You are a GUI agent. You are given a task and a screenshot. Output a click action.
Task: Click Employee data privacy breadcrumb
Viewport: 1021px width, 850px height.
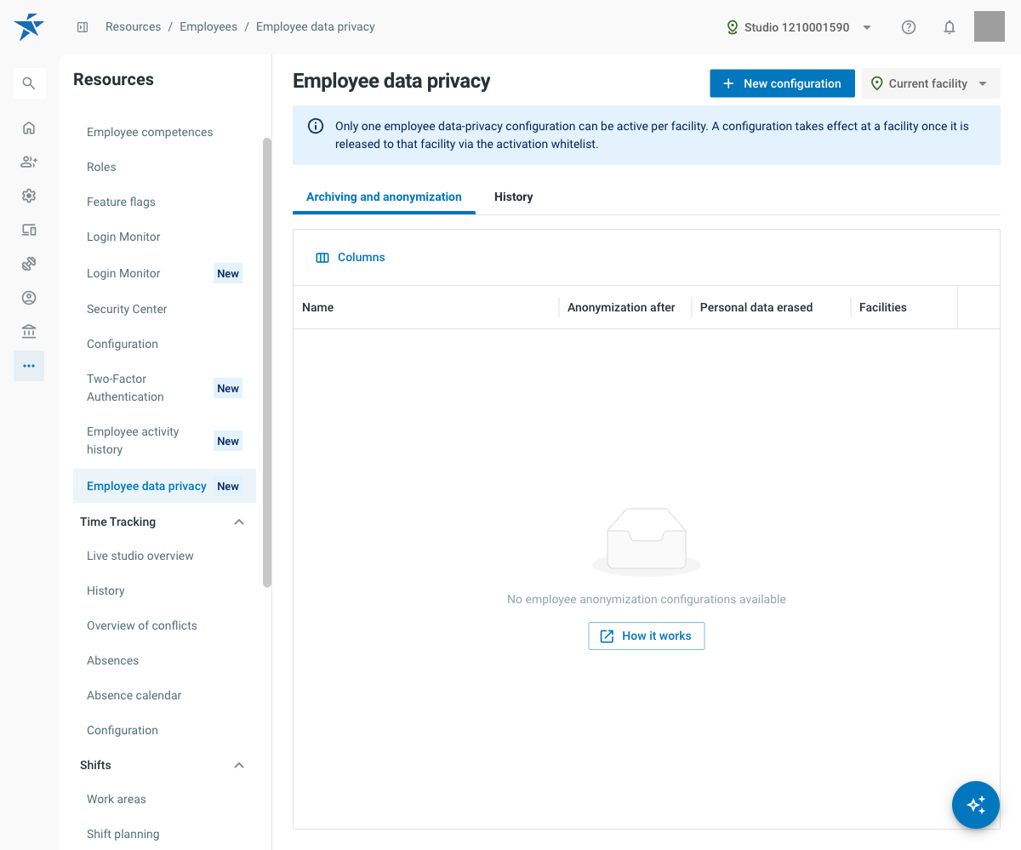[316, 26]
